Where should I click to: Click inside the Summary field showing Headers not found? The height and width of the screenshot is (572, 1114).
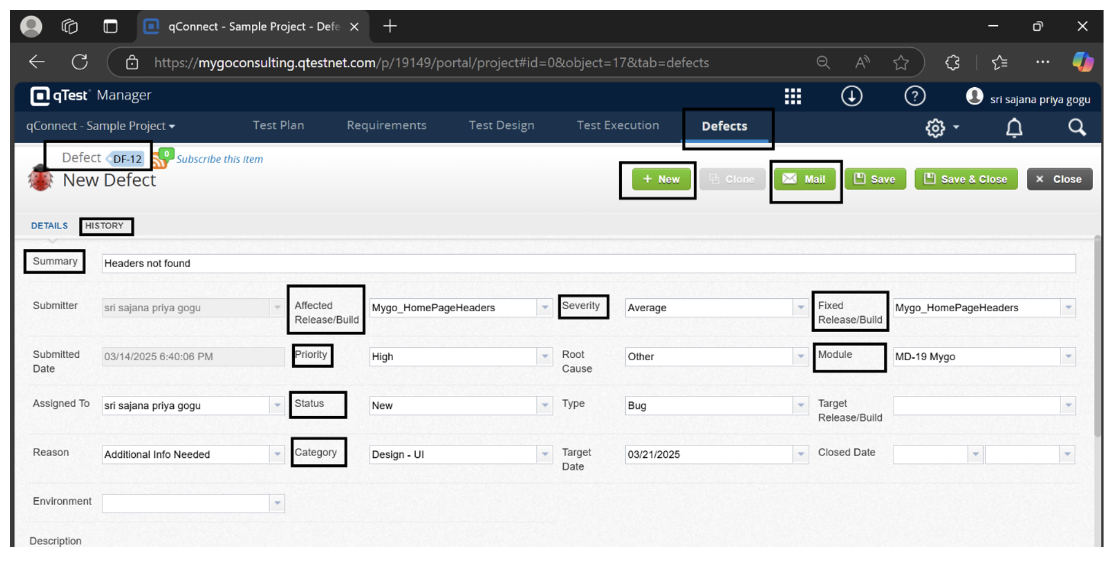click(x=430, y=263)
